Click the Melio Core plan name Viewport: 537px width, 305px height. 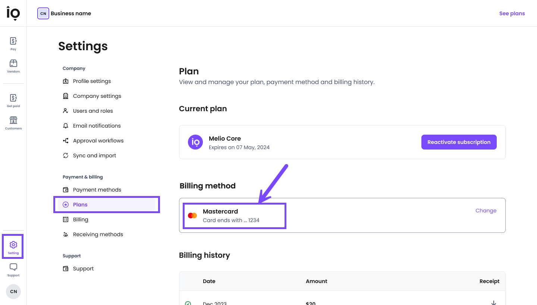225,138
